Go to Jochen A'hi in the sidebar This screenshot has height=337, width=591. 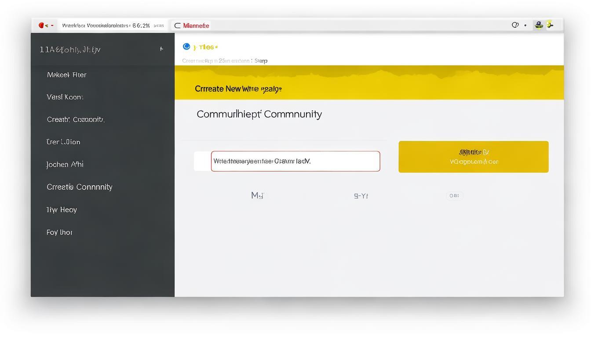(x=65, y=165)
